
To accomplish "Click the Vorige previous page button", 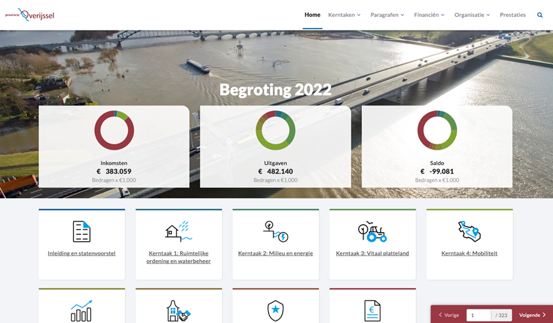I will click(x=449, y=315).
